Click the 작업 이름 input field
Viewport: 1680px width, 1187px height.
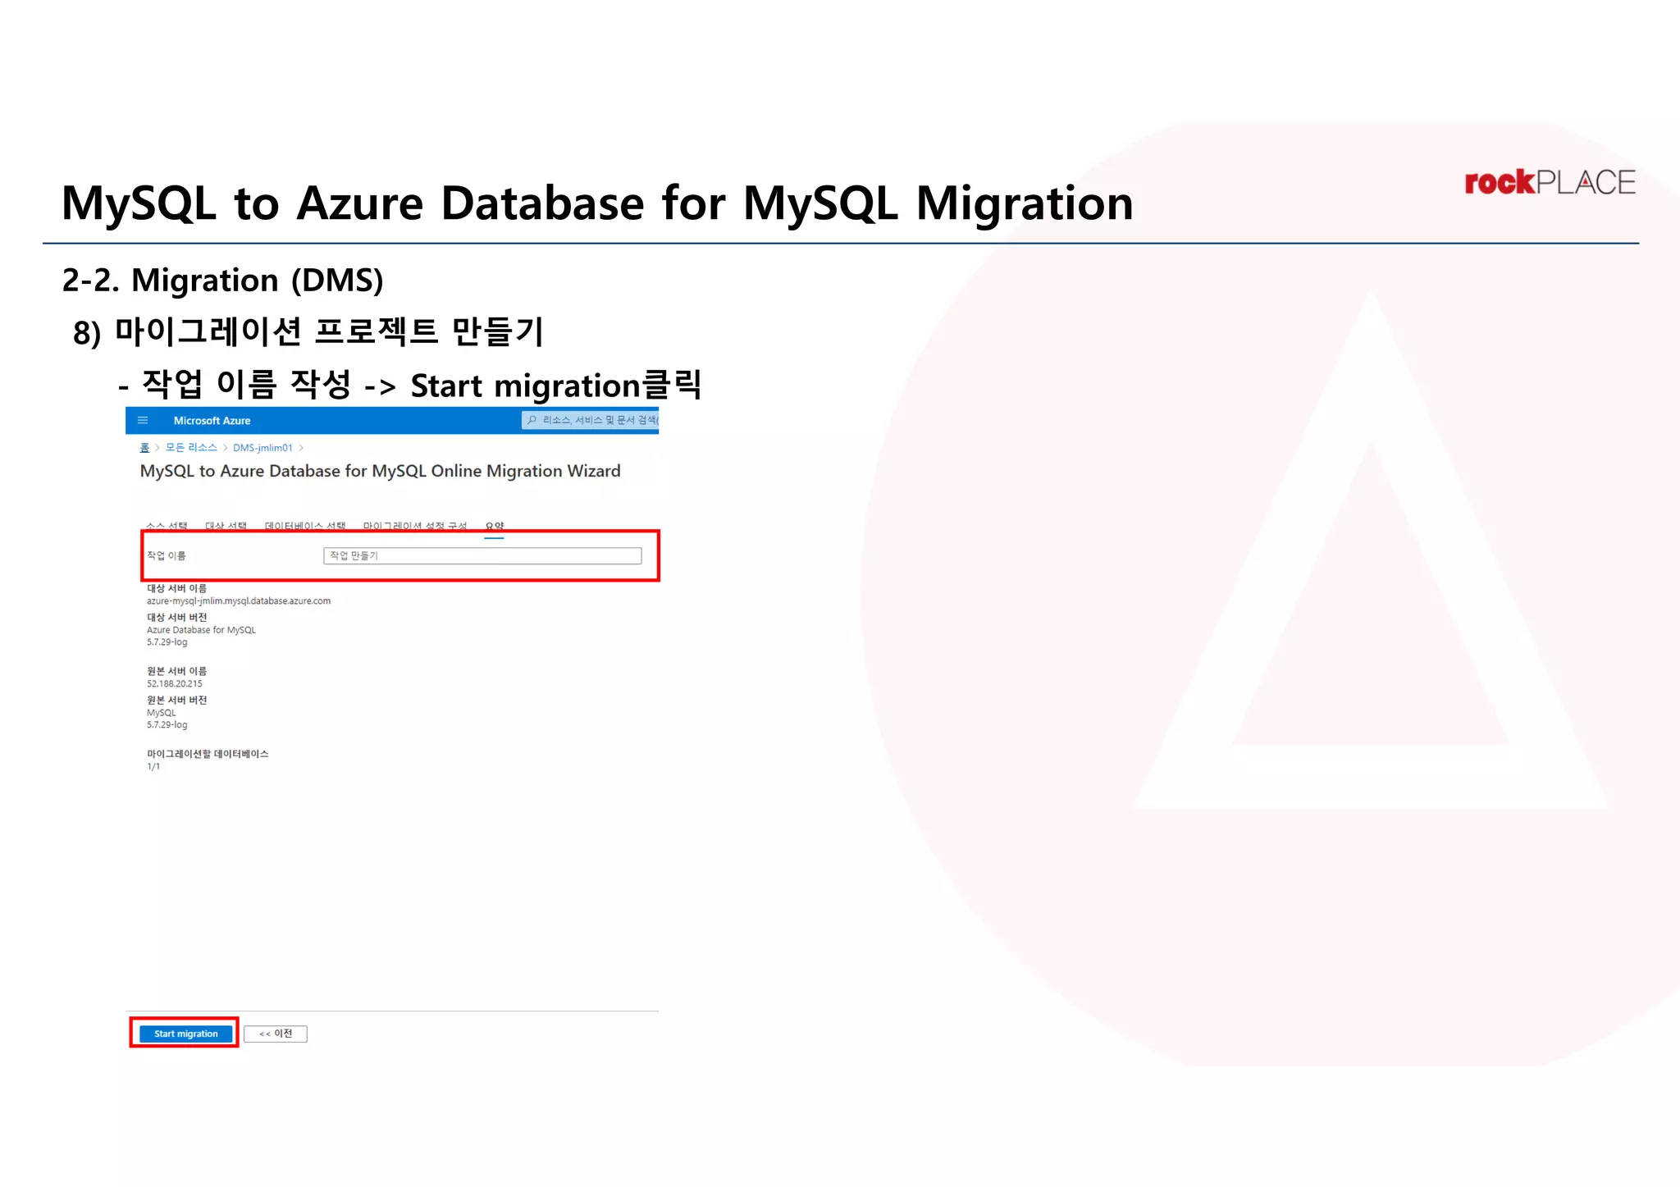[x=482, y=556]
